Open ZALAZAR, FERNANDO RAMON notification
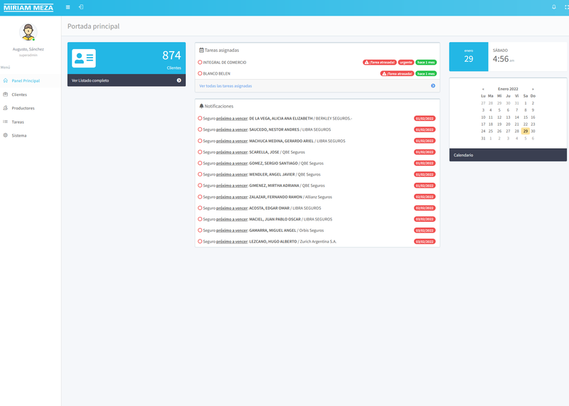569x406 pixels. pos(267,197)
